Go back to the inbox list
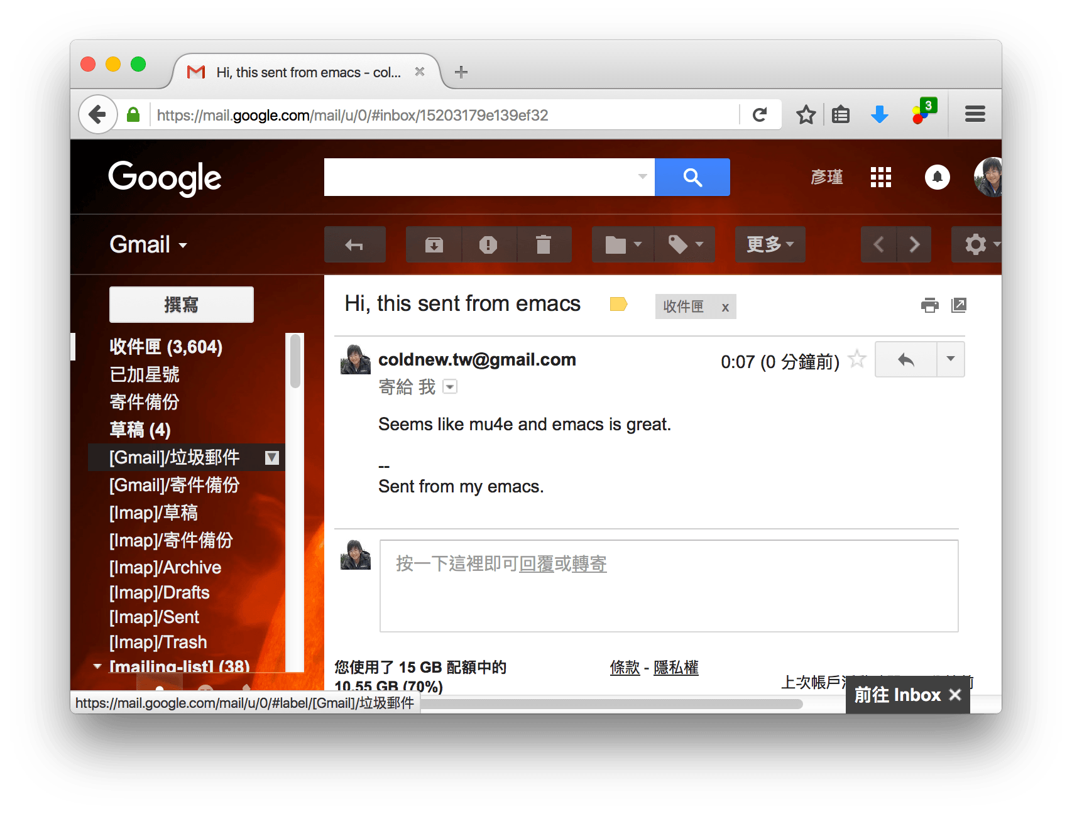Viewport: 1072px width, 814px height. point(354,244)
